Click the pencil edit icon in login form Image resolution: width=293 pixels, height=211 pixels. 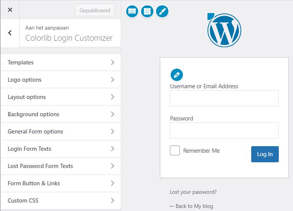[176, 75]
